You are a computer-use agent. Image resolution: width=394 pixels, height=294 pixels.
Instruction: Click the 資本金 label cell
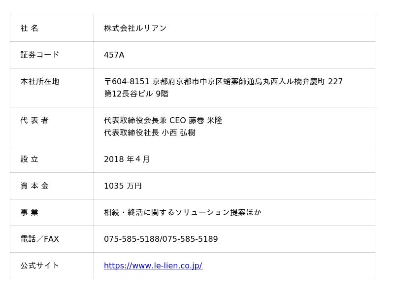click(x=34, y=186)
